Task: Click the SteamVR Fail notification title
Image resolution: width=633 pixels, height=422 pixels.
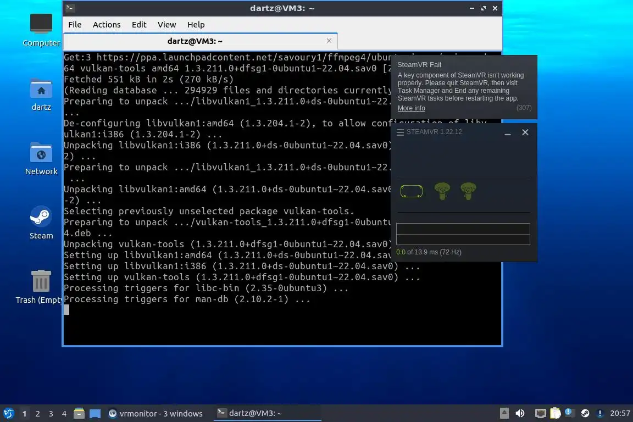Action: [x=419, y=65]
